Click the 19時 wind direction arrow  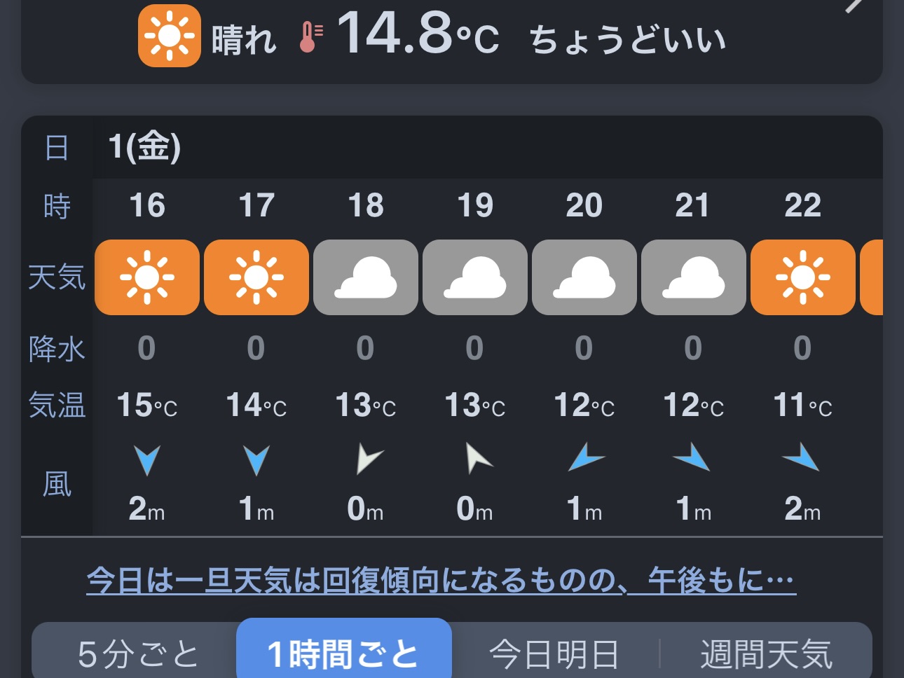478,459
